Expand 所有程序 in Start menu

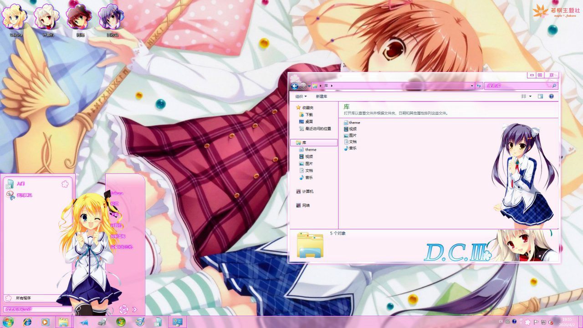(x=24, y=298)
